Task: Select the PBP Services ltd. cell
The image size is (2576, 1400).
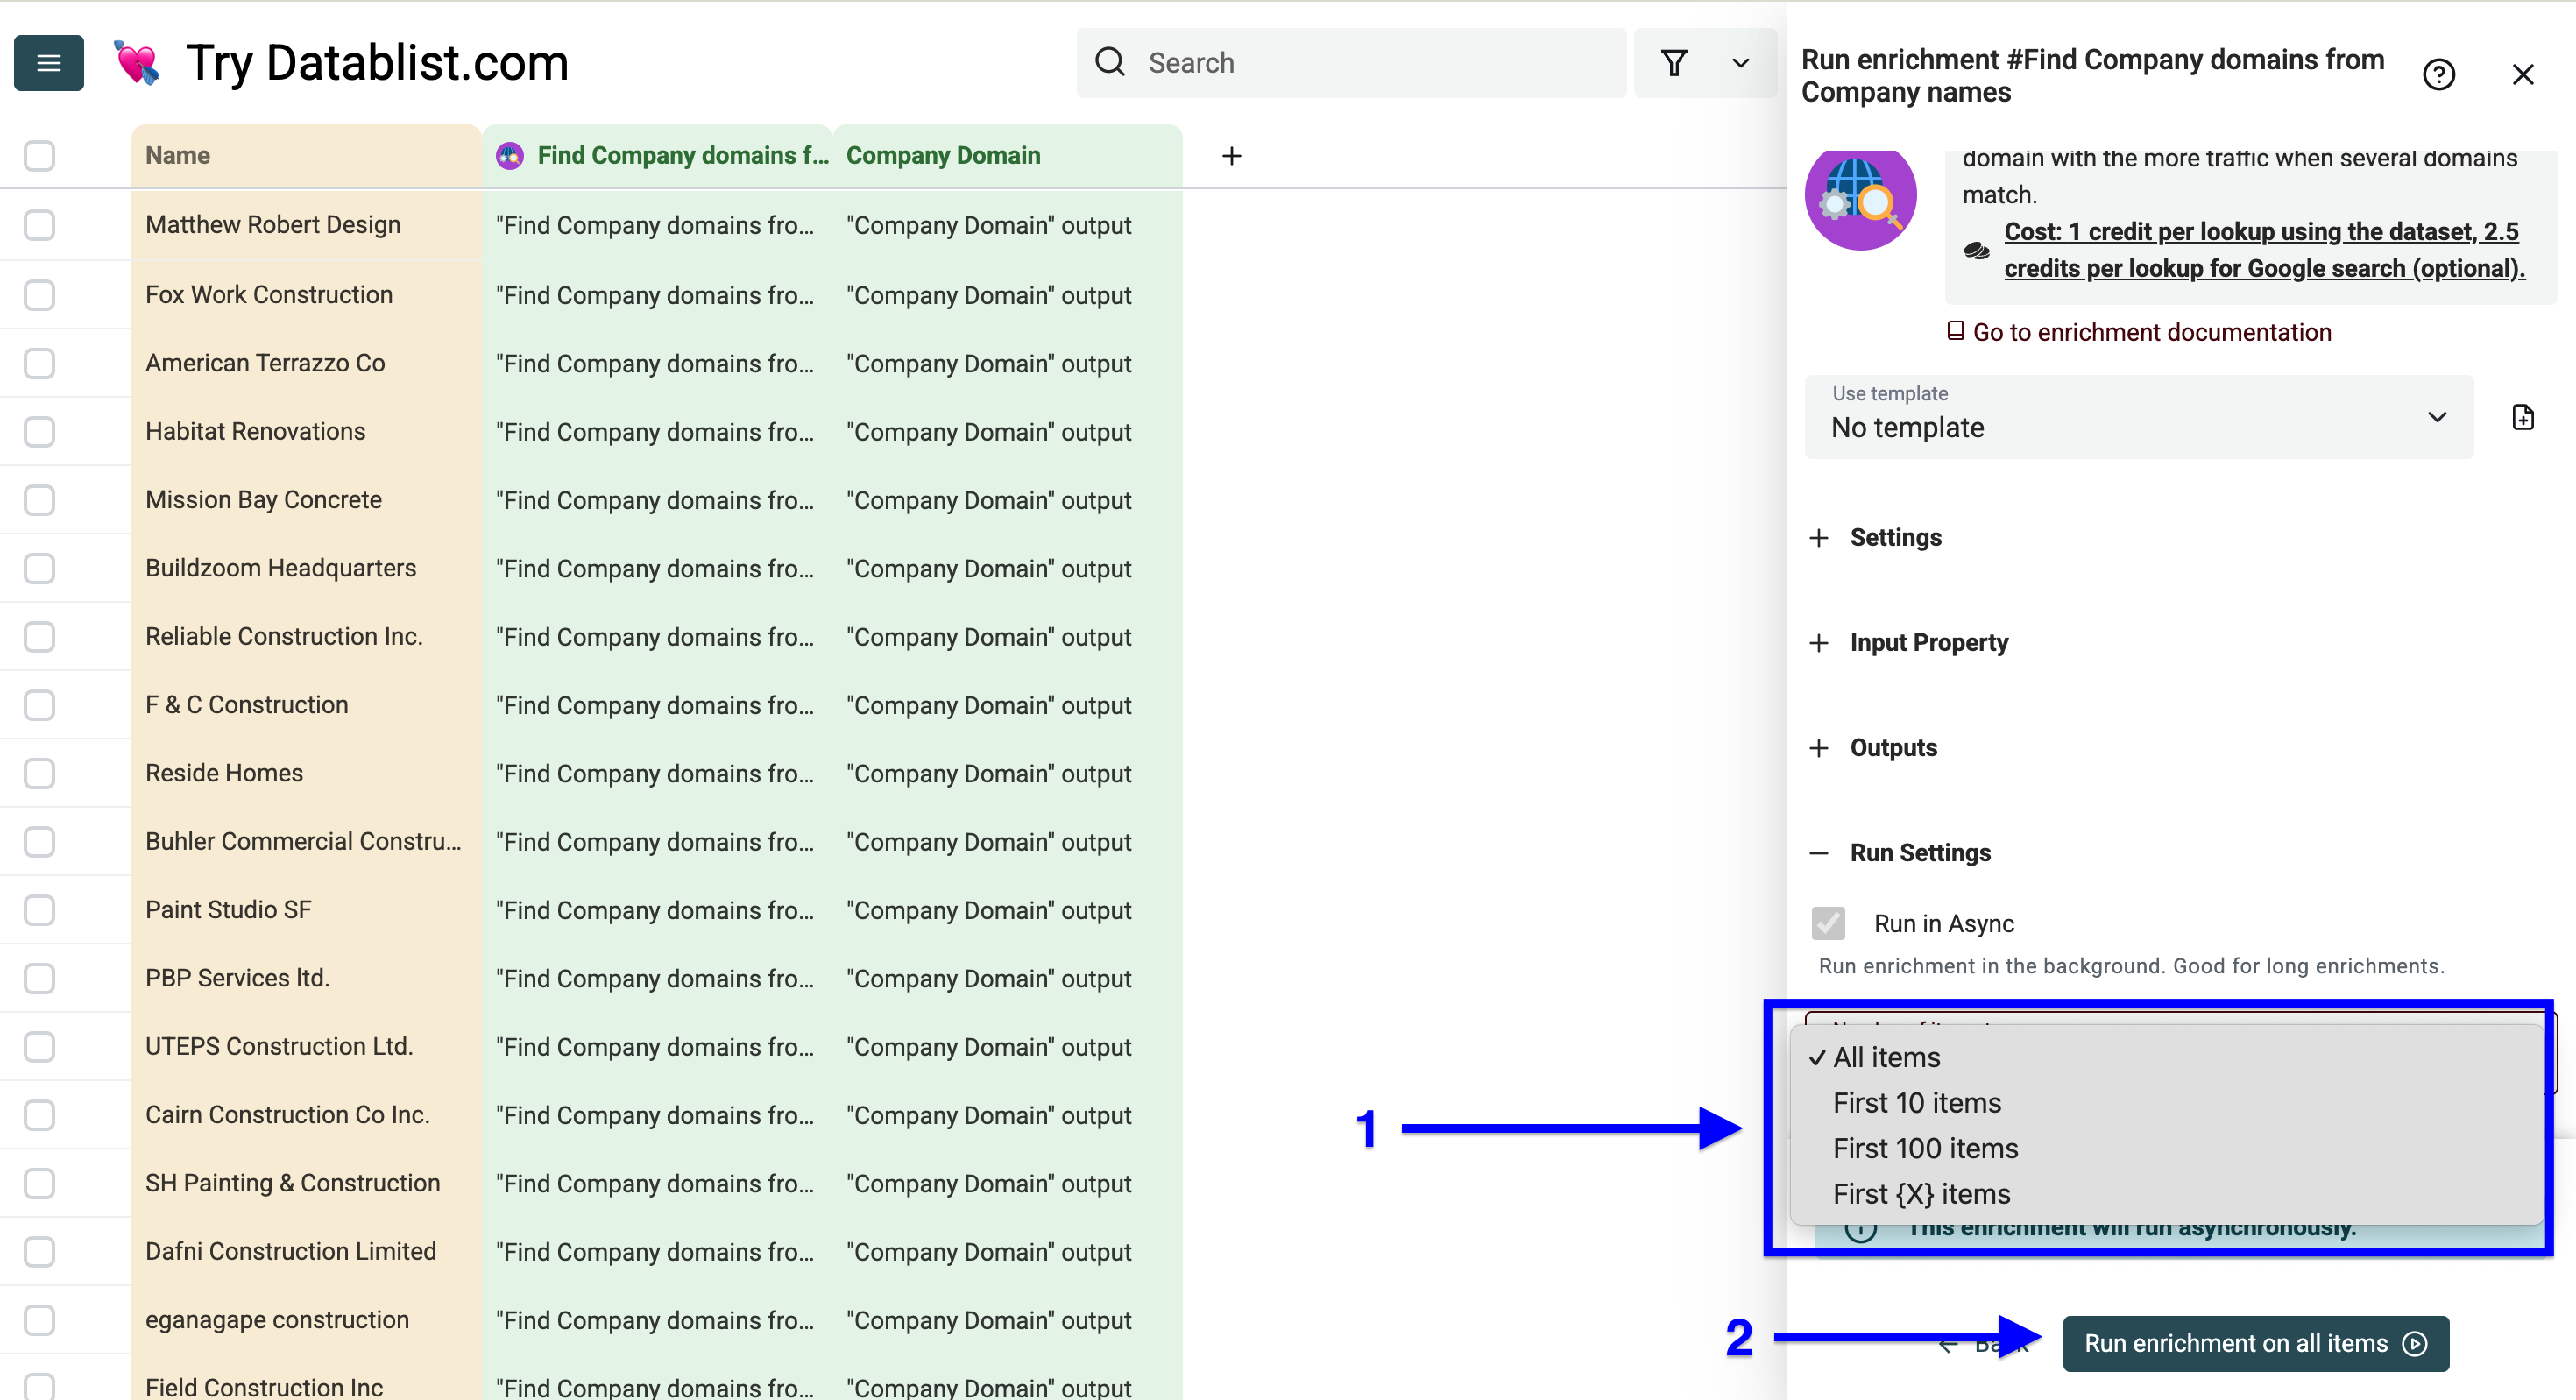Action: pos(306,978)
